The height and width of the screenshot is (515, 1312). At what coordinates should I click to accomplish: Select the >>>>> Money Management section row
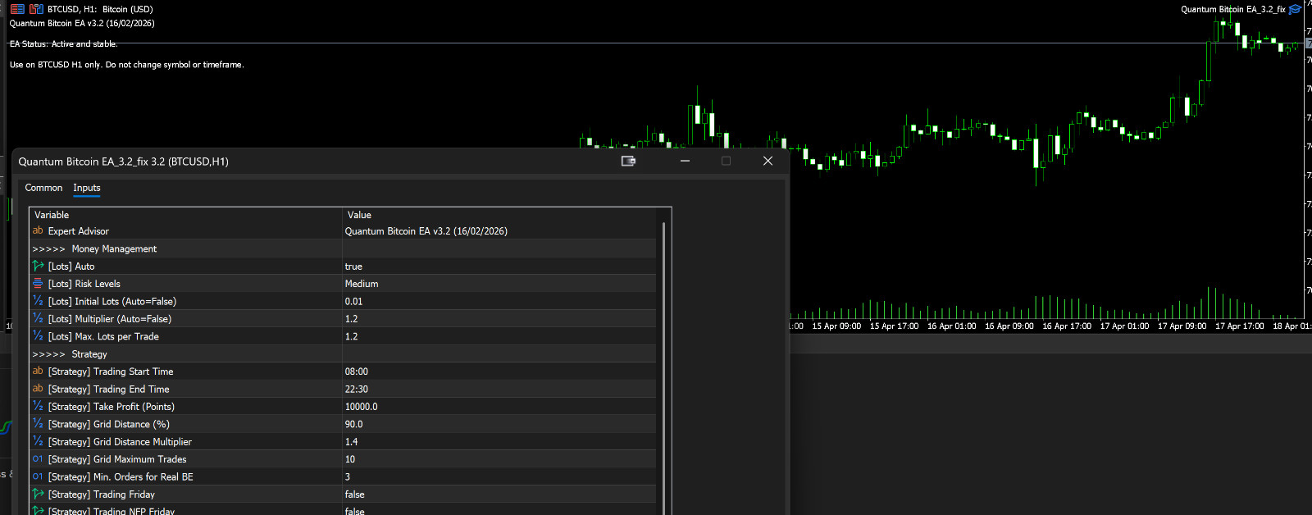[343, 248]
